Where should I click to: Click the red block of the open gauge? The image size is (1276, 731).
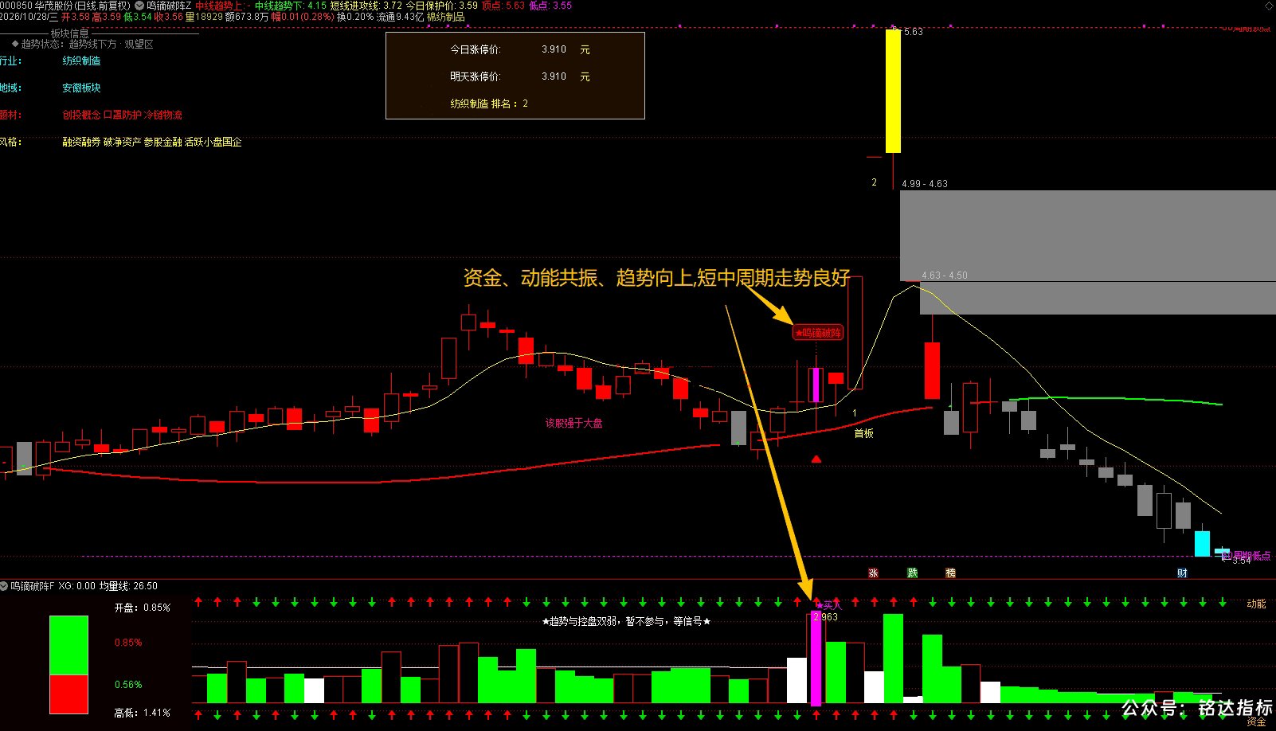[x=68, y=694]
